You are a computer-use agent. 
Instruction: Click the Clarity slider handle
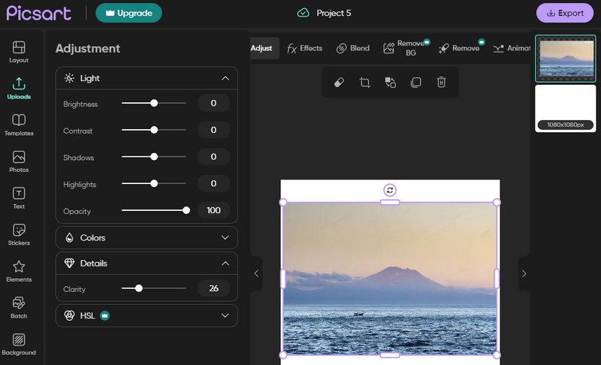pos(139,288)
